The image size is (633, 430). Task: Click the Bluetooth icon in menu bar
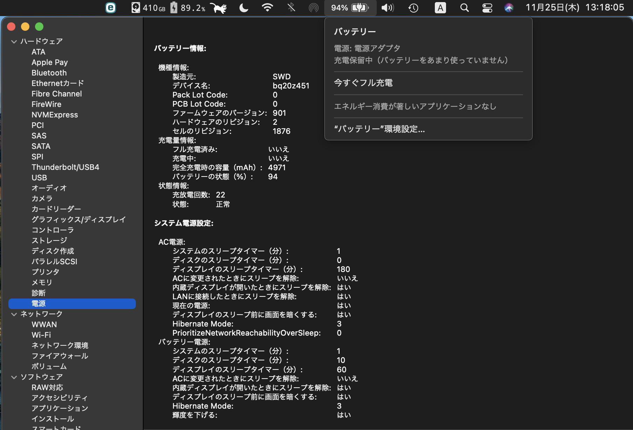pyautogui.click(x=291, y=8)
